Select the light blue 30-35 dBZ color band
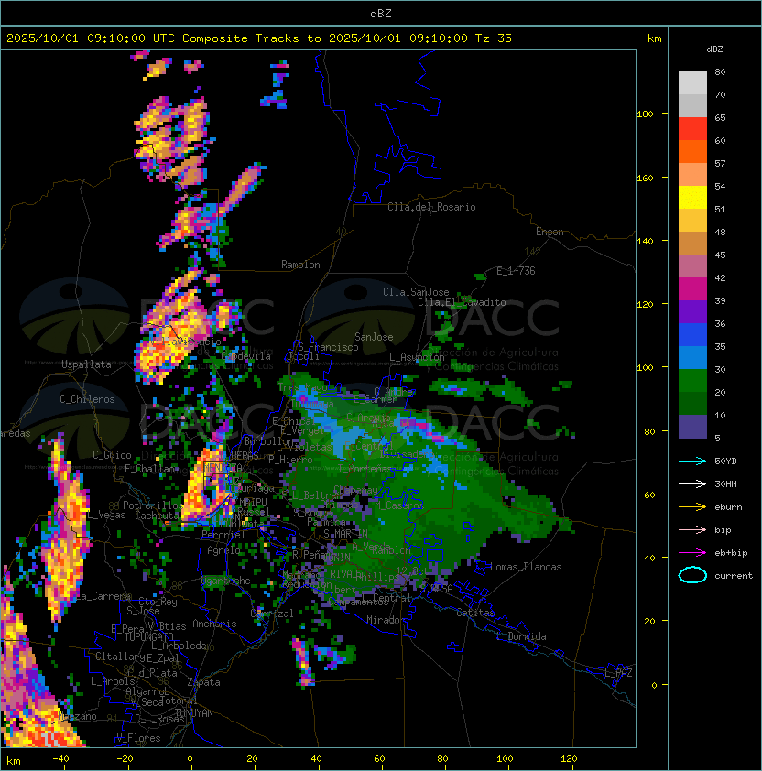762x771 pixels. coord(692,358)
